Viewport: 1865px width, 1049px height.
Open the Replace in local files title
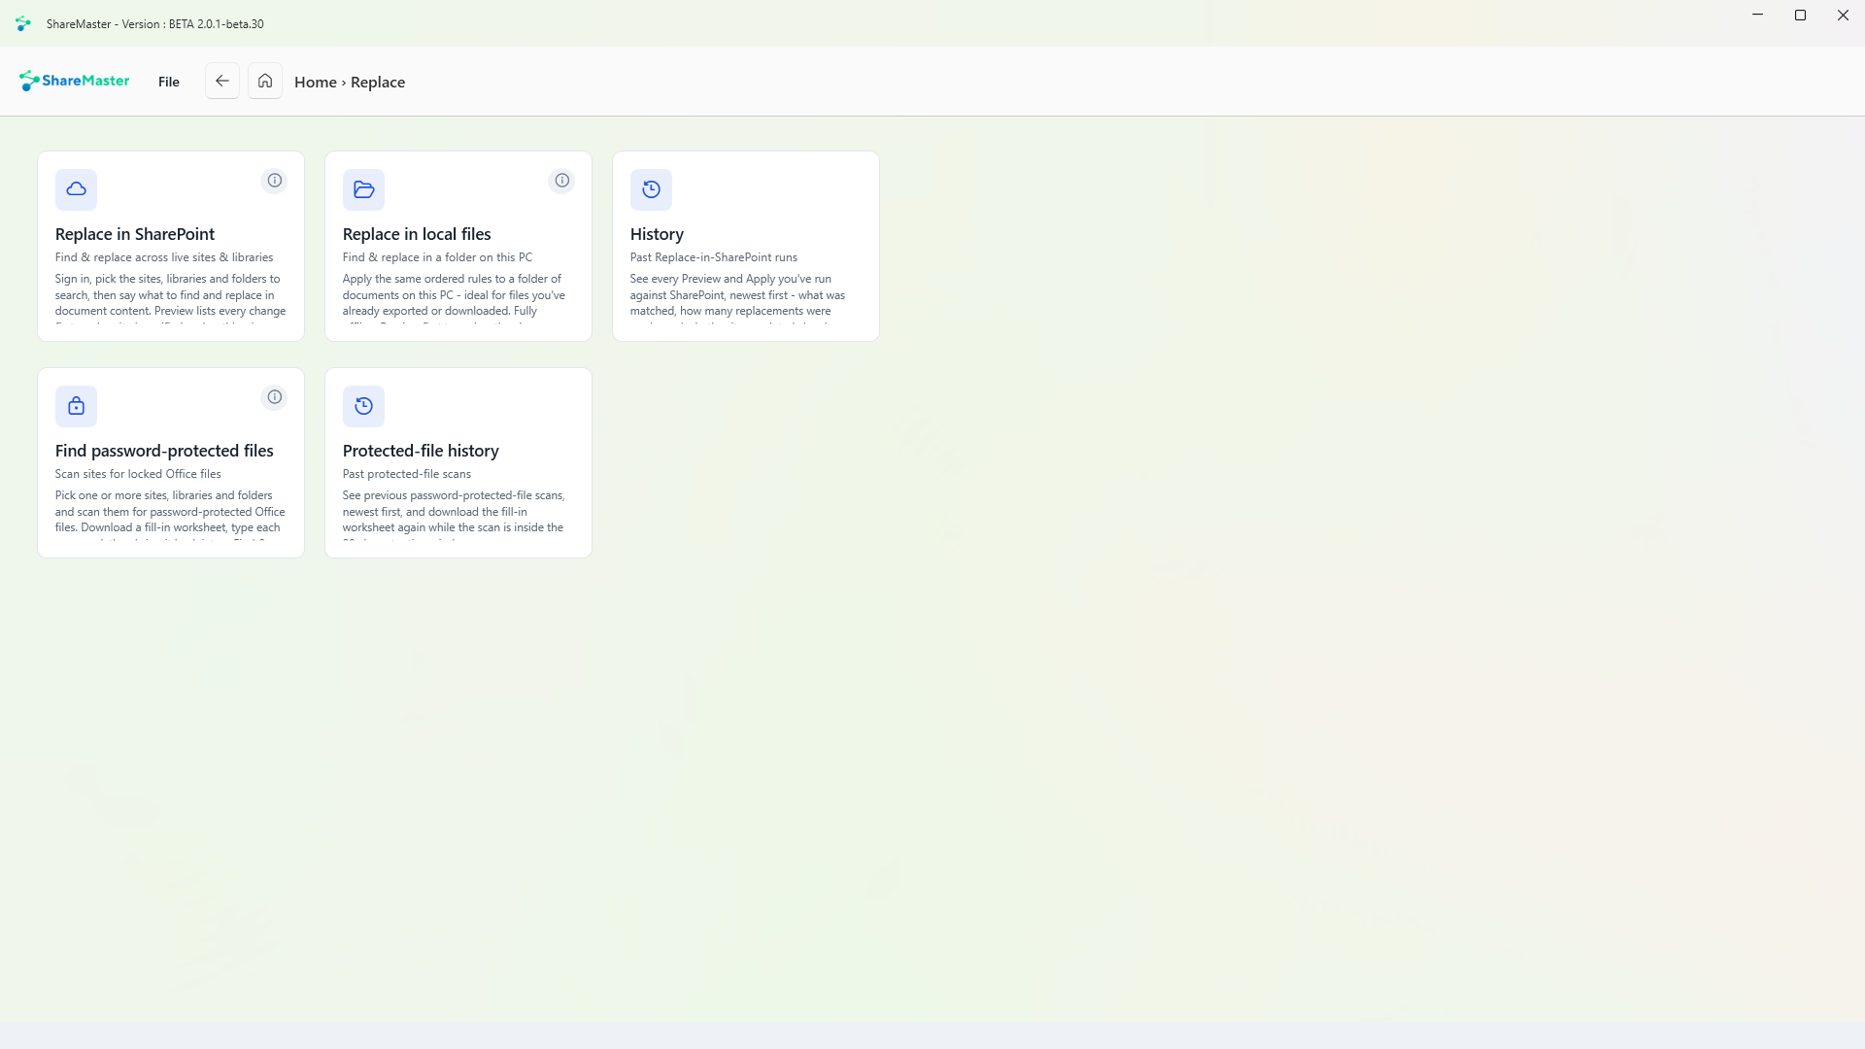(x=417, y=234)
